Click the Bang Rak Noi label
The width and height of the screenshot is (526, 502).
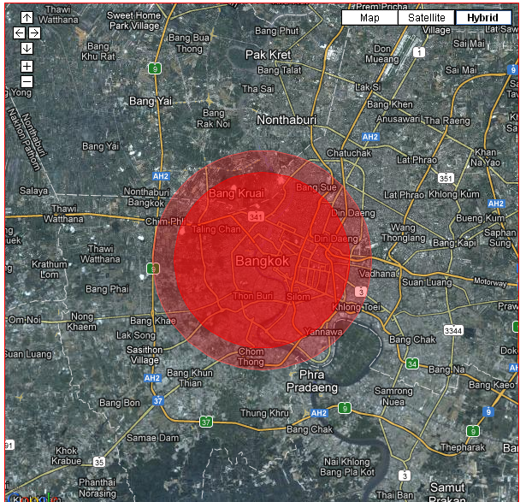tap(213, 118)
